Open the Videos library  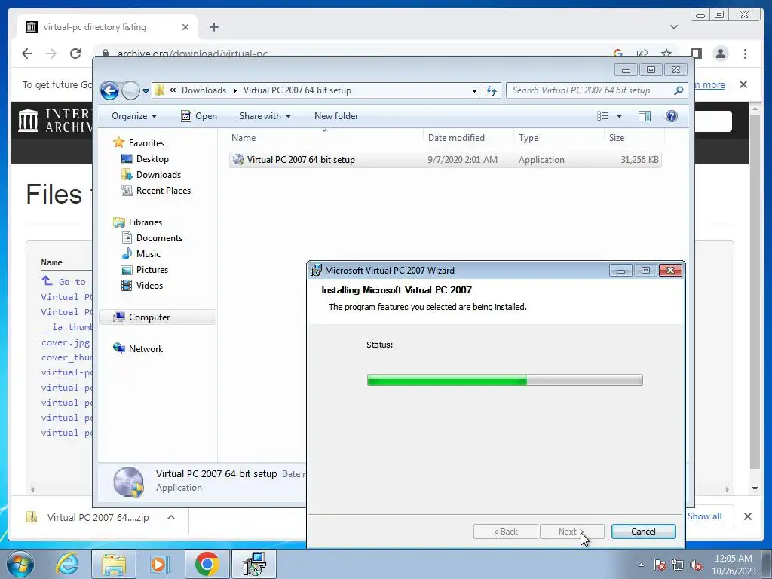(x=149, y=286)
